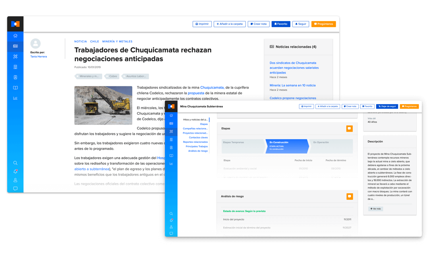Open related news Minería: La semana en 10 noticia
The width and height of the screenshot is (429, 253).
pyautogui.click(x=292, y=85)
